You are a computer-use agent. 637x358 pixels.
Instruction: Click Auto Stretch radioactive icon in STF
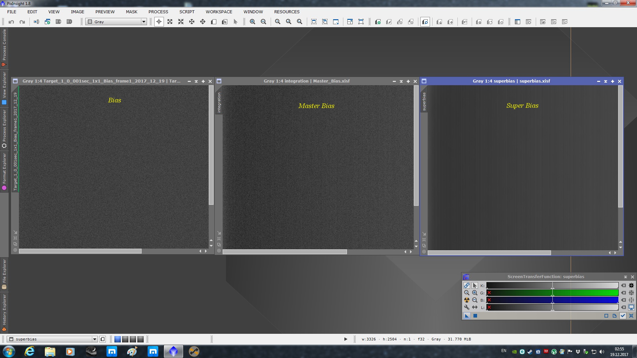coord(467,300)
